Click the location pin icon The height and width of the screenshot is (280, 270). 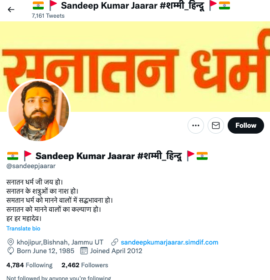coord(10,242)
